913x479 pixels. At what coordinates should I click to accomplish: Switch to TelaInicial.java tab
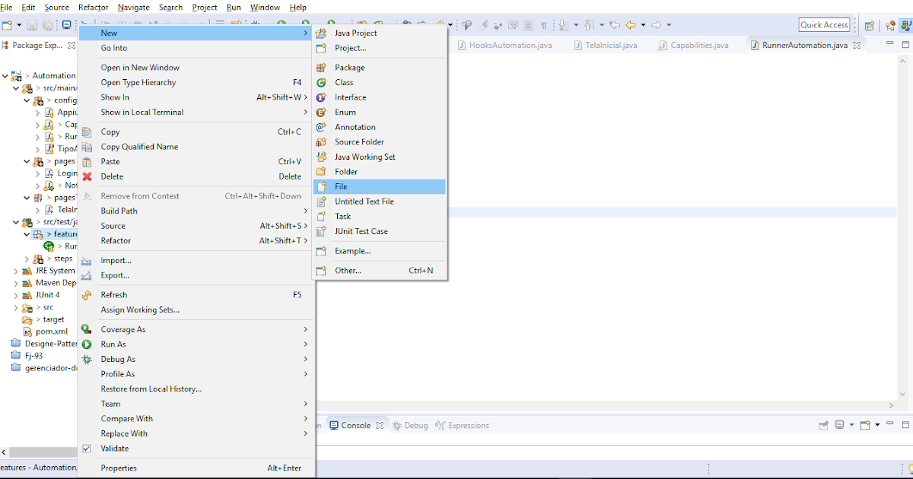(x=605, y=45)
